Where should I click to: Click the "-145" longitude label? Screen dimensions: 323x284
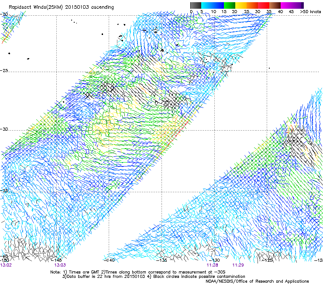(57, 260)
